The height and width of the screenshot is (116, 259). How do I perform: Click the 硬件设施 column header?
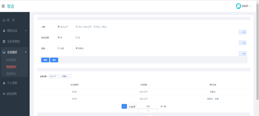pyautogui.click(x=213, y=85)
